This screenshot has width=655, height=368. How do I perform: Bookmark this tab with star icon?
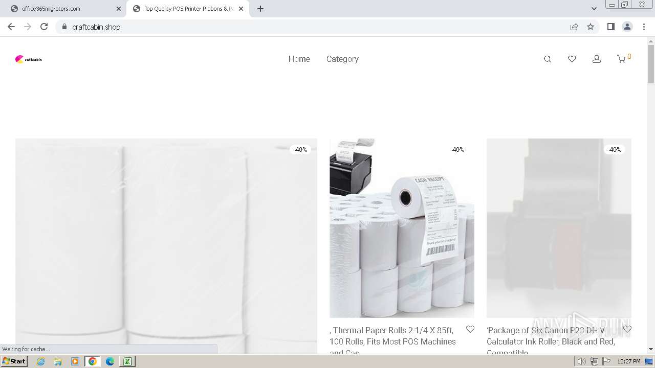click(591, 27)
